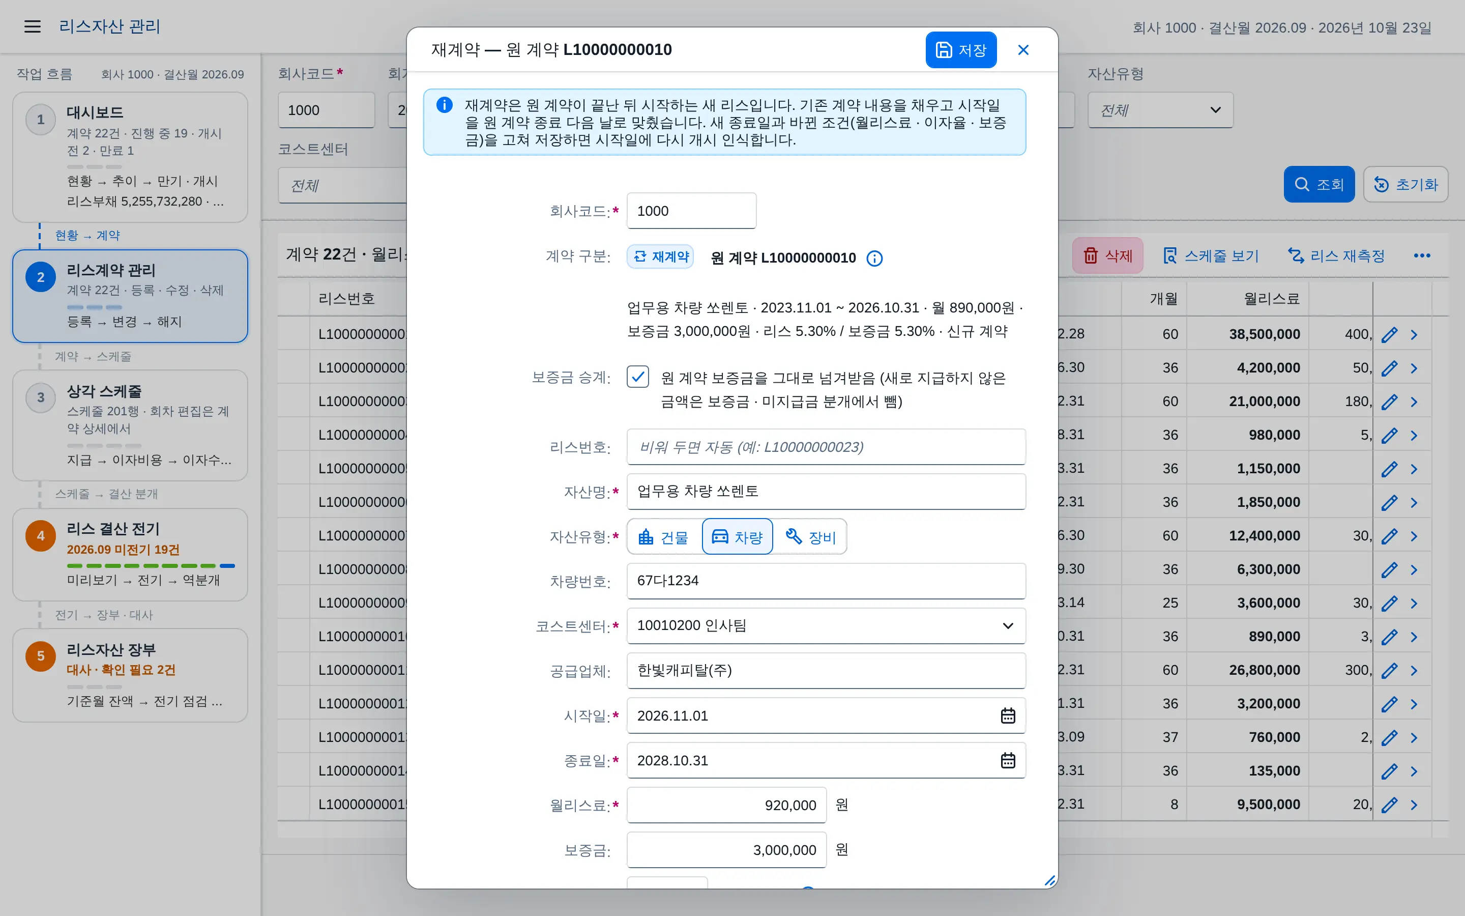
Task: Click the edit pencil in the 4,200,000 row
Action: (x=1389, y=368)
